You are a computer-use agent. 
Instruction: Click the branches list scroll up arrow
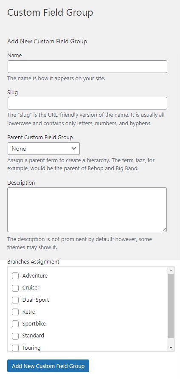click(x=171, y=270)
